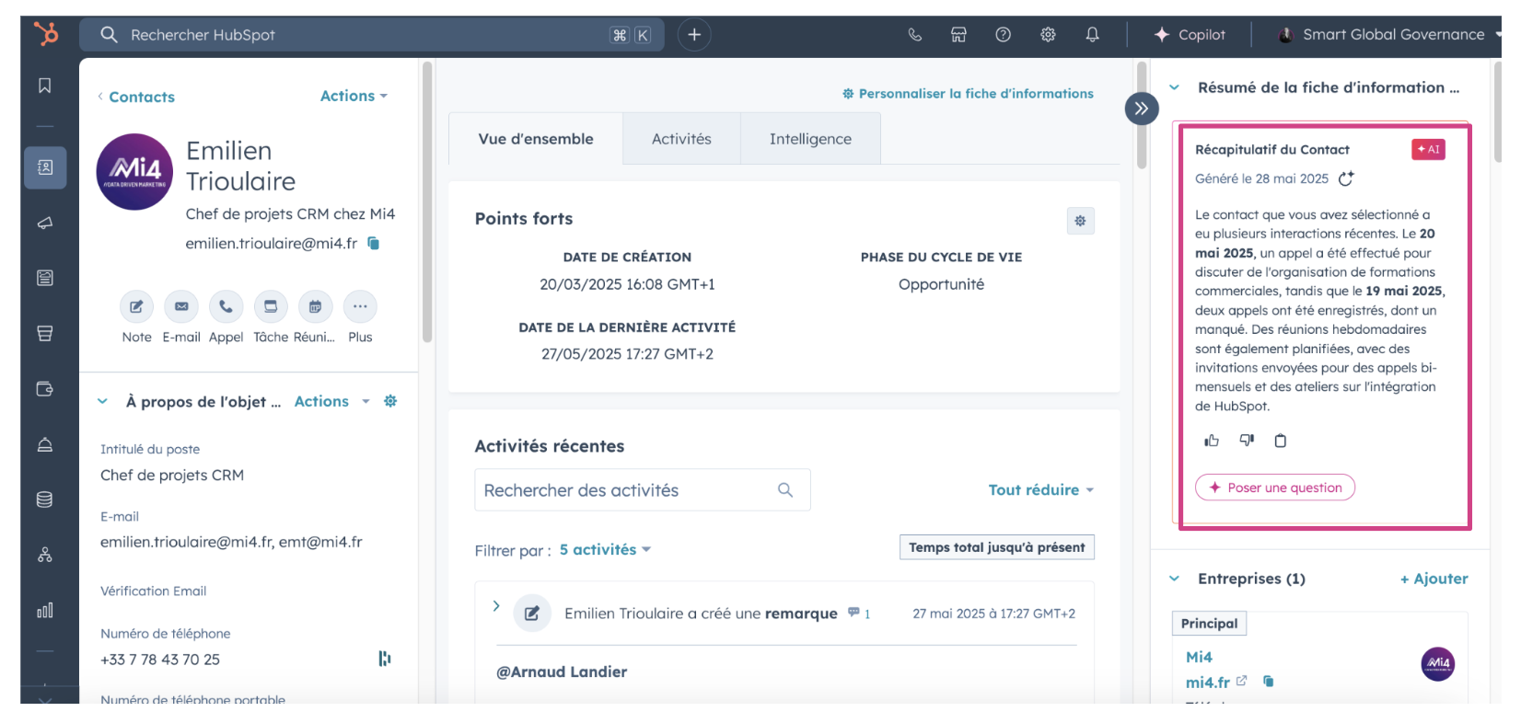Open notifications bell in top bar
The width and height of the screenshot is (1521, 723).
pos(1092,35)
